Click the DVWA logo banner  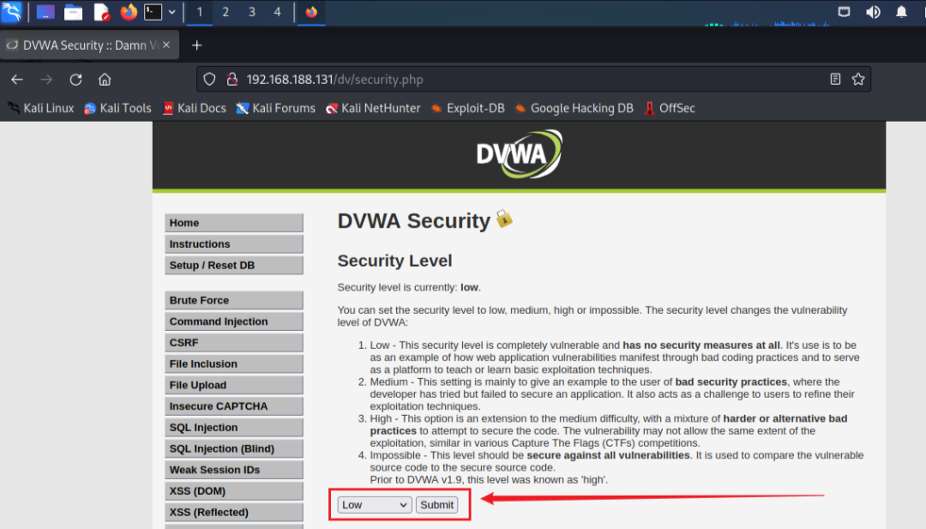pyautogui.click(x=519, y=154)
